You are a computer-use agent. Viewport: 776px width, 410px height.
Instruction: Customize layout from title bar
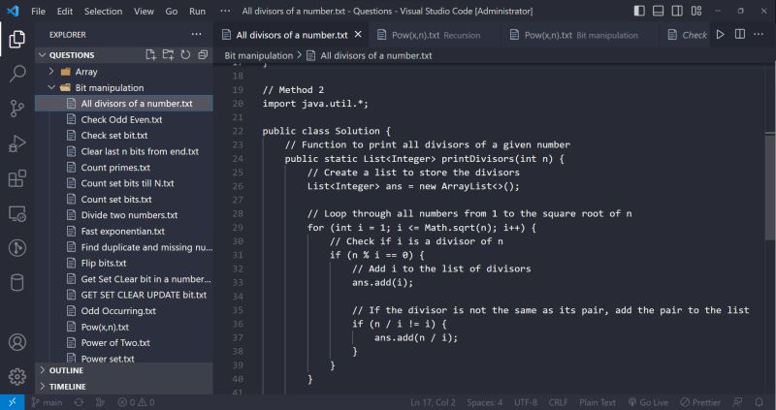tap(696, 11)
